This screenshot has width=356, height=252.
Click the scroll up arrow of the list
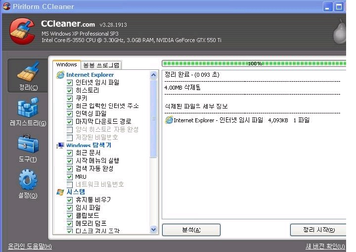click(x=153, y=75)
